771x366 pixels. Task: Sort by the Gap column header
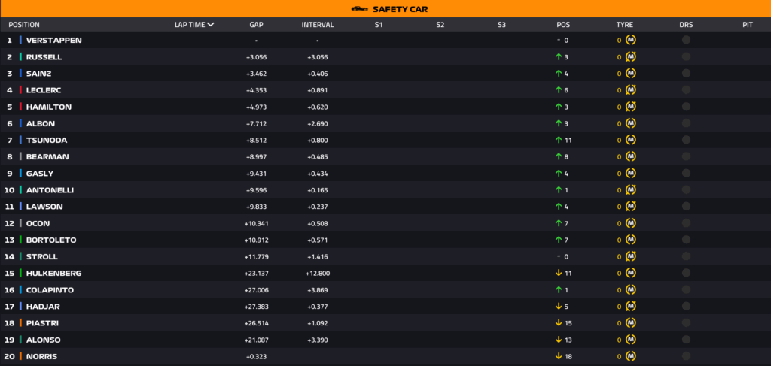(256, 25)
